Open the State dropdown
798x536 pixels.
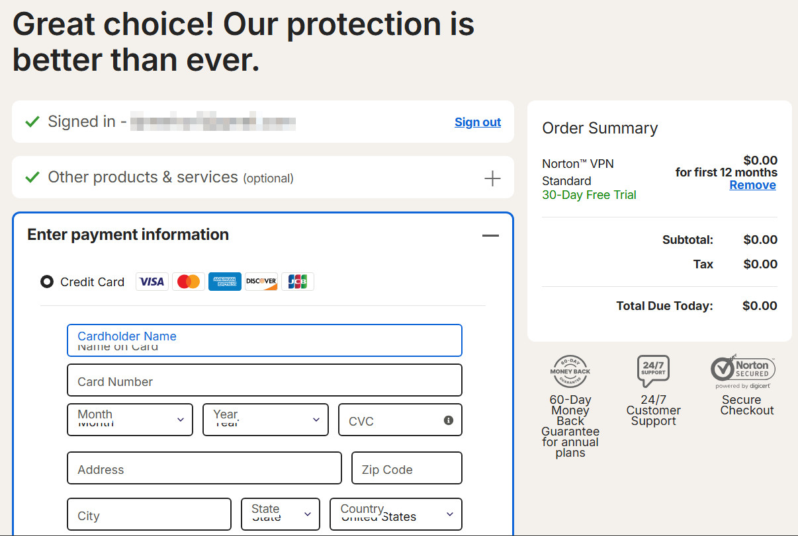coord(281,514)
